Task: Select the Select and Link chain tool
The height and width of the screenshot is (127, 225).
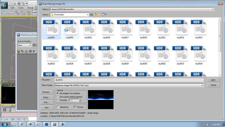Action: click(17, 13)
